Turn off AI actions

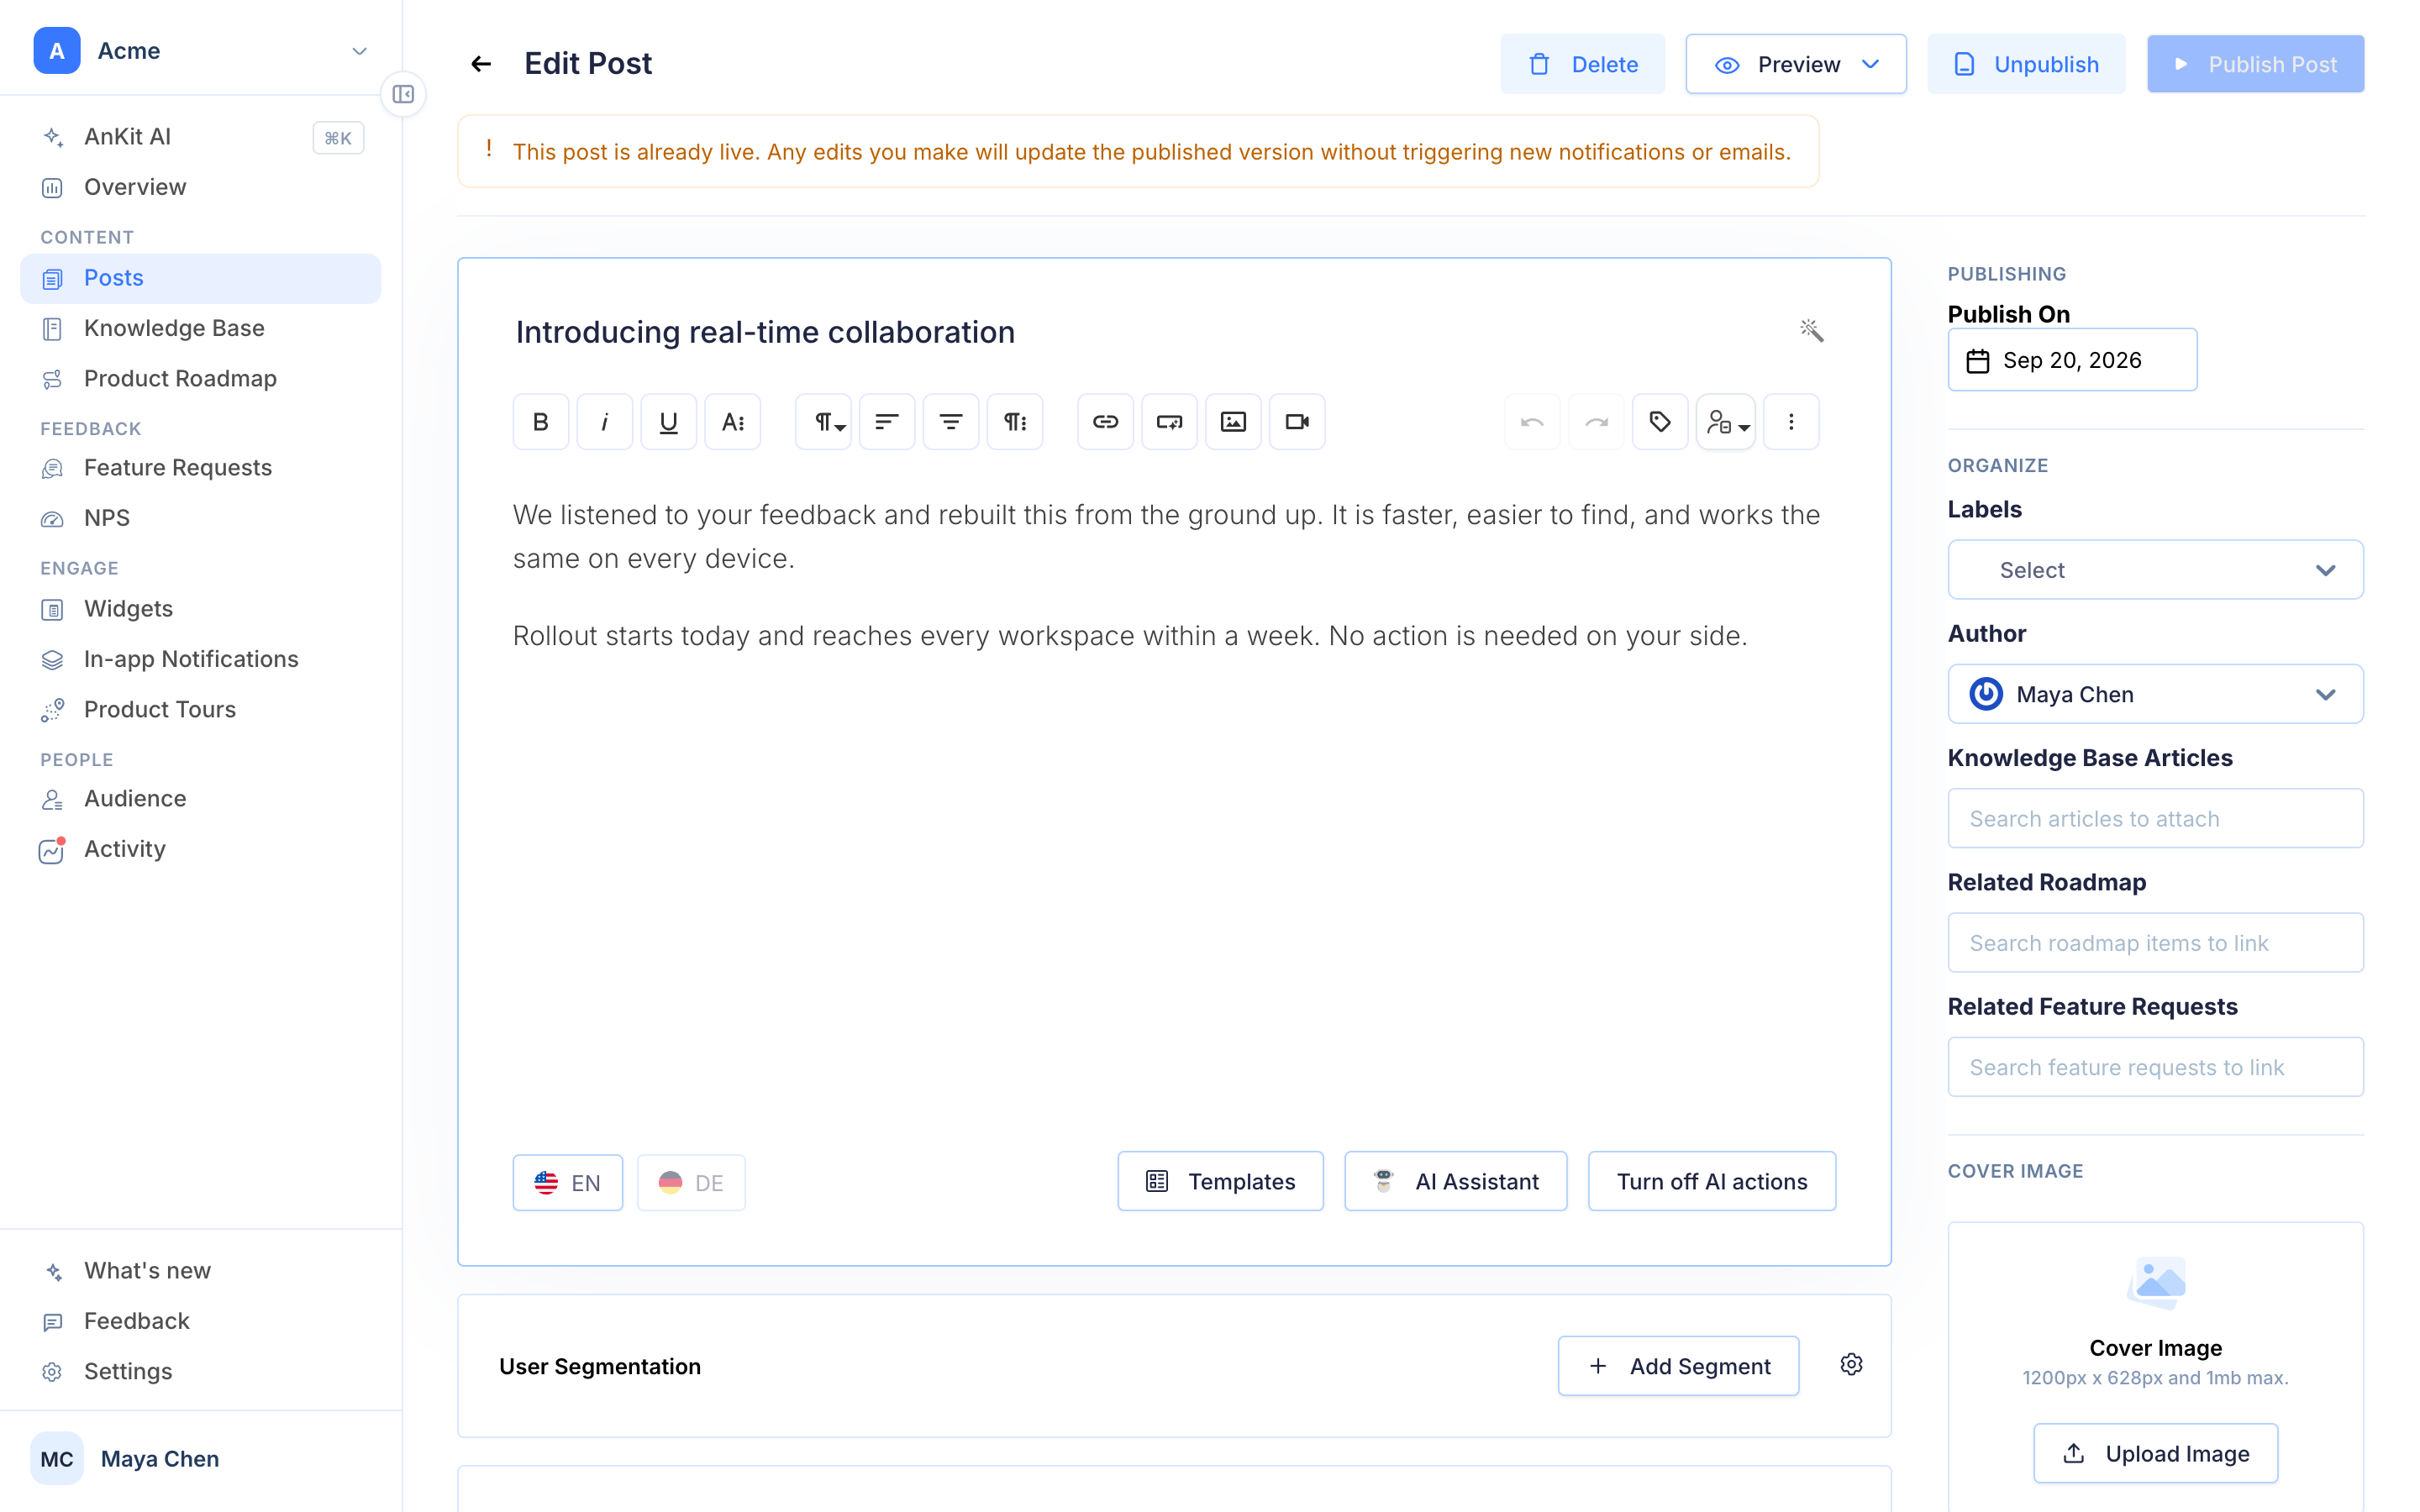[x=1712, y=1181]
